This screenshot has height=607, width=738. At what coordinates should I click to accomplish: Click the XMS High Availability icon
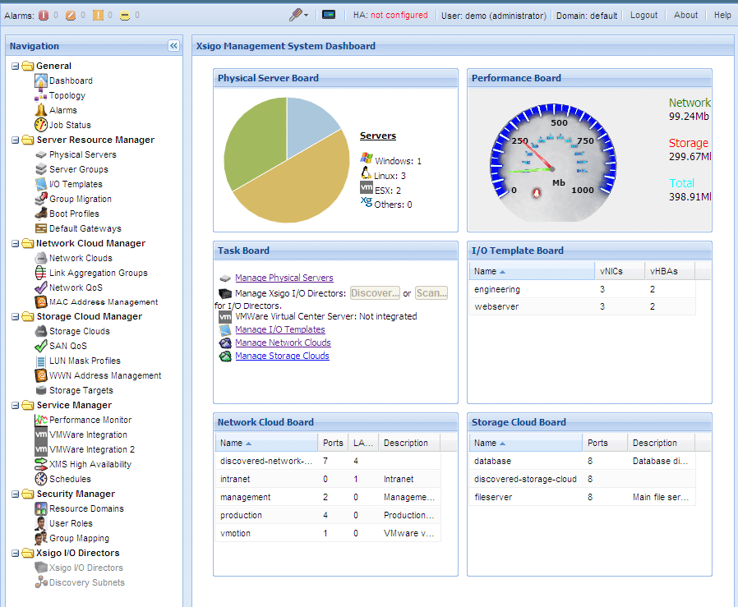tap(41, 464)
